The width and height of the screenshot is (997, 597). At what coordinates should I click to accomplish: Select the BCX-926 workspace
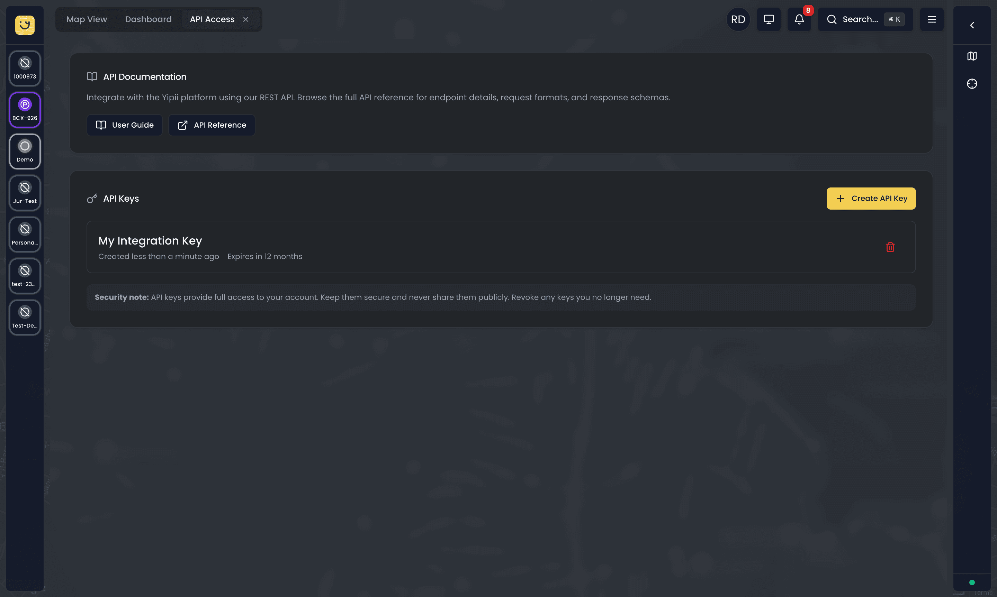pos(25,109)
